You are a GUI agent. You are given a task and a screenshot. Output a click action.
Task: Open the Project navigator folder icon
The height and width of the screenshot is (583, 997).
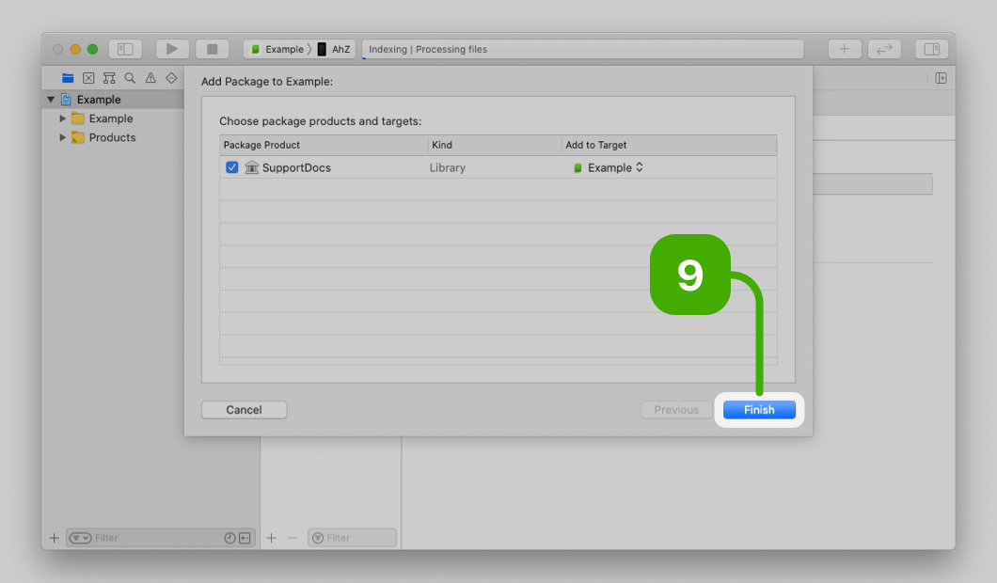coord(68,78)
